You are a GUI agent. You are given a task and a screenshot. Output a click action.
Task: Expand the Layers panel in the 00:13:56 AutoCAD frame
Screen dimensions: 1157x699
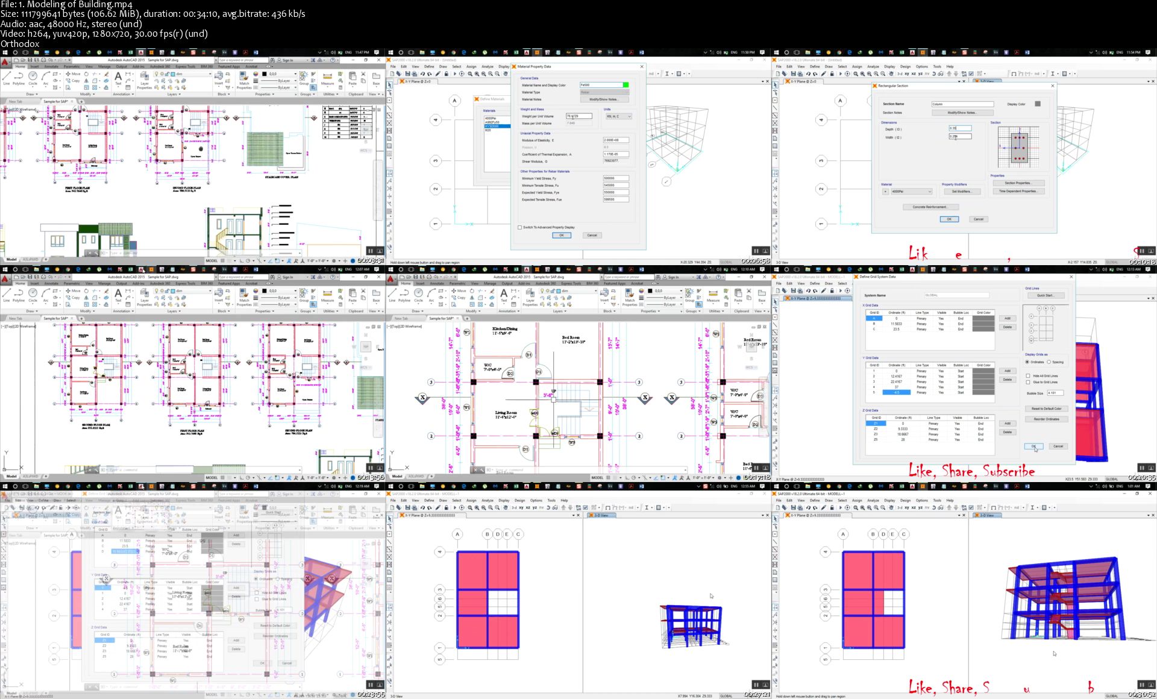174,311
